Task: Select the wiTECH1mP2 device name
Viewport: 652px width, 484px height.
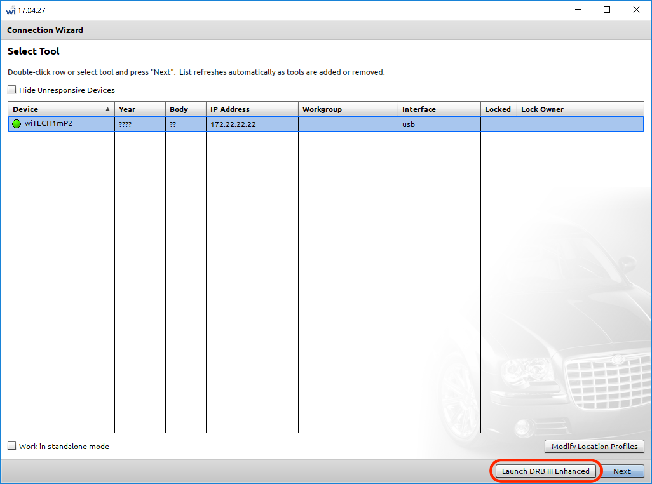Action: point(49,123)
